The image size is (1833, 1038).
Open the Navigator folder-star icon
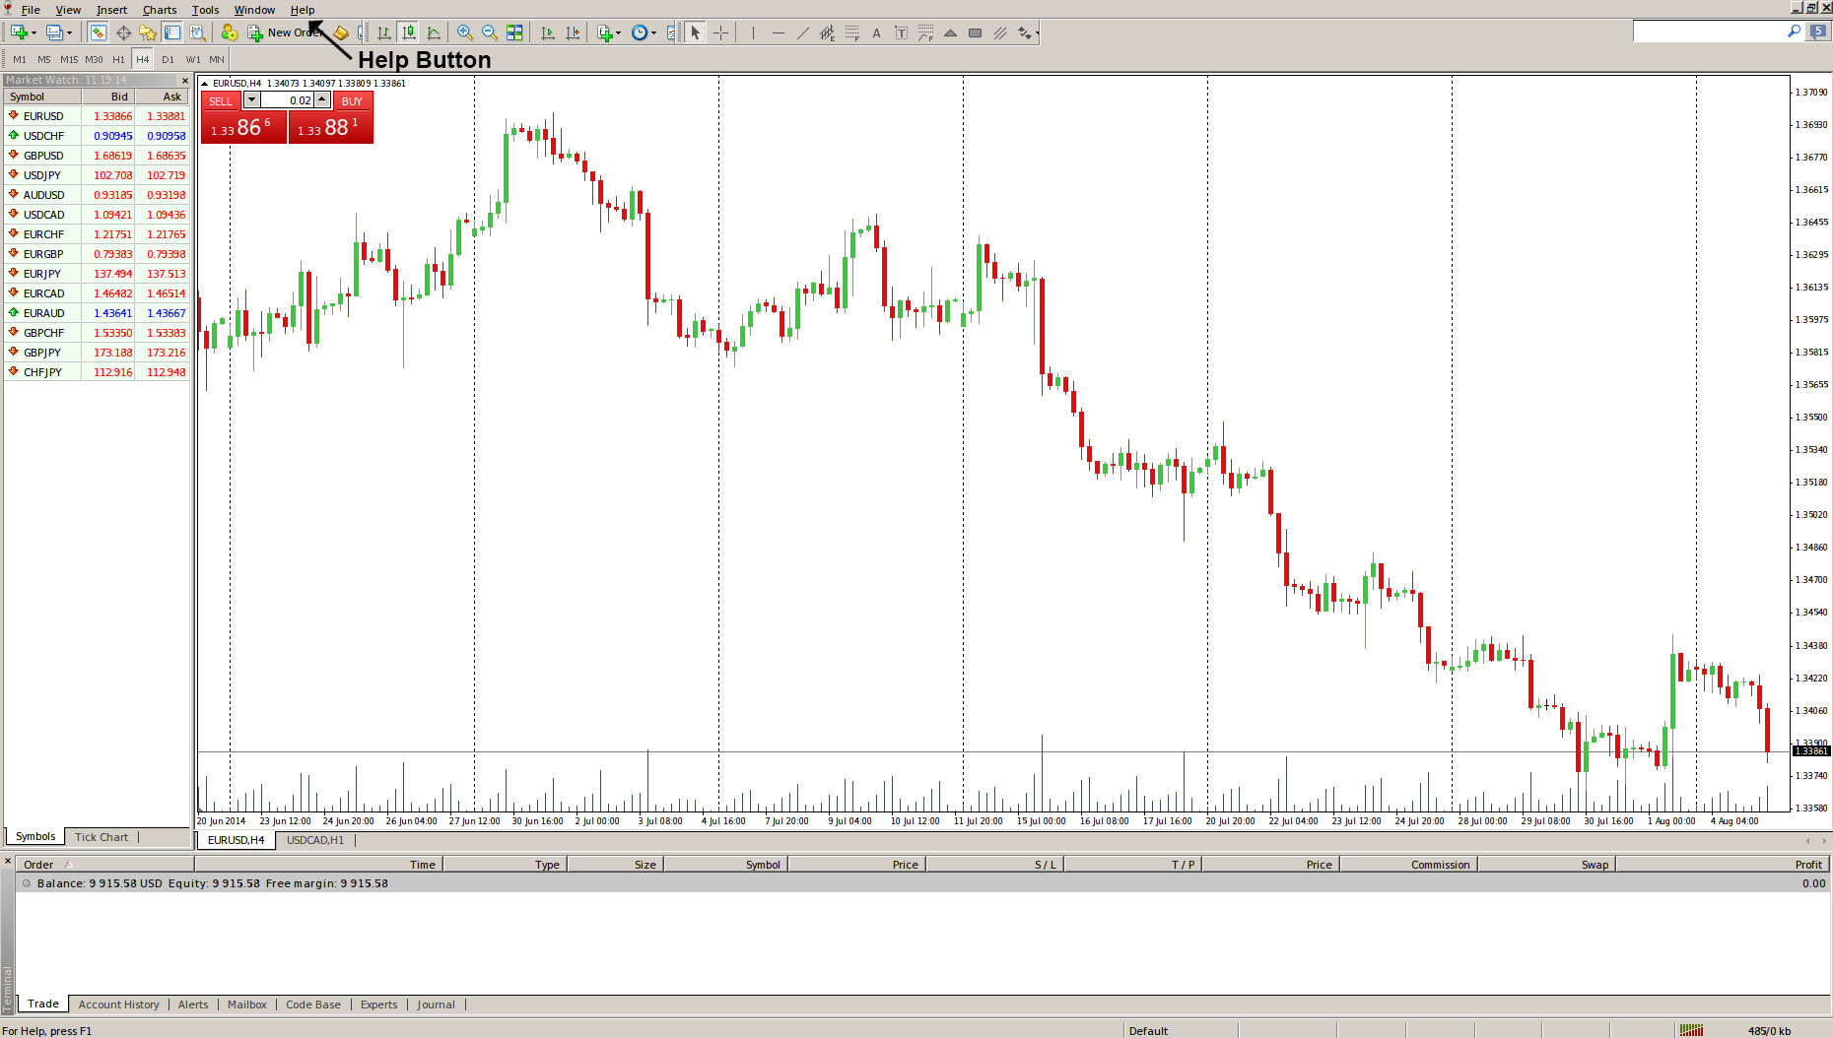(x=148, y=32)
